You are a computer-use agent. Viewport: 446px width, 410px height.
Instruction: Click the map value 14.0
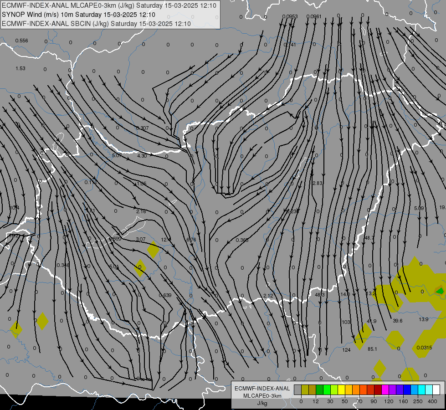(345, 294)
